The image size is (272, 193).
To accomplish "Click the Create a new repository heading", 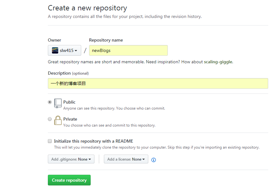I will [x=88, y=8].
